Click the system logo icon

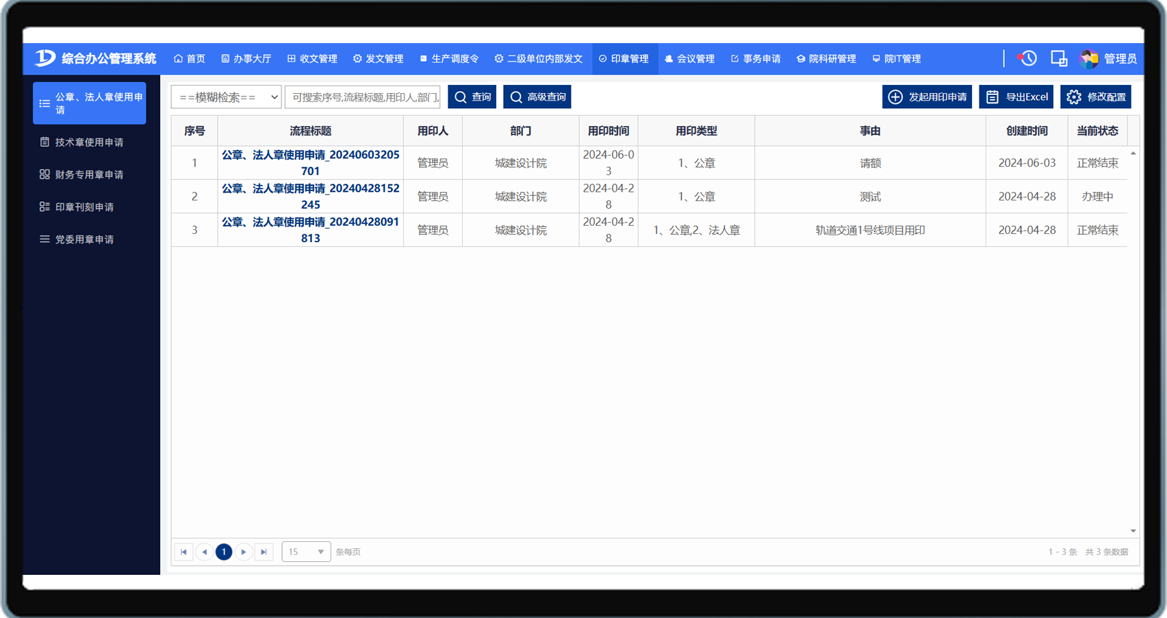click(45, 58)
